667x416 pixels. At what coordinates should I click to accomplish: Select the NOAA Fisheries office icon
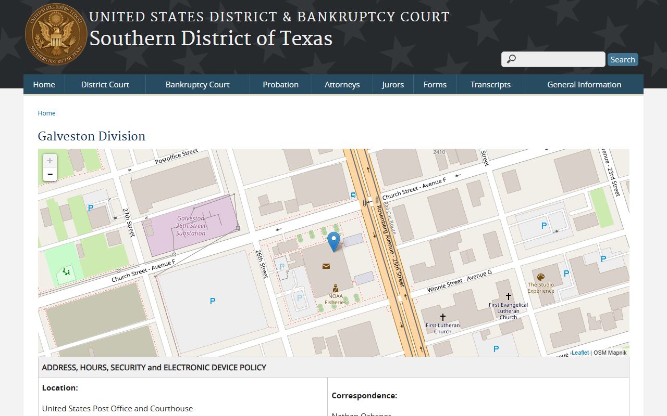coord(336,288)
